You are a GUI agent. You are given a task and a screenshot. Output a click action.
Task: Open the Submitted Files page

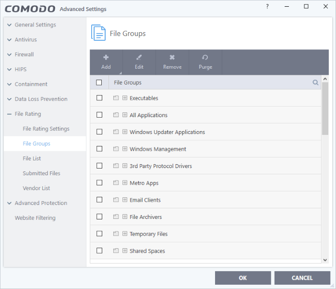tap(41, 173)
